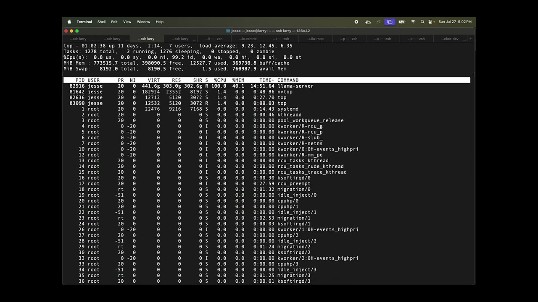Open the Shell menu
Viewport: 538px width, 302px height.
pos(101,22)
